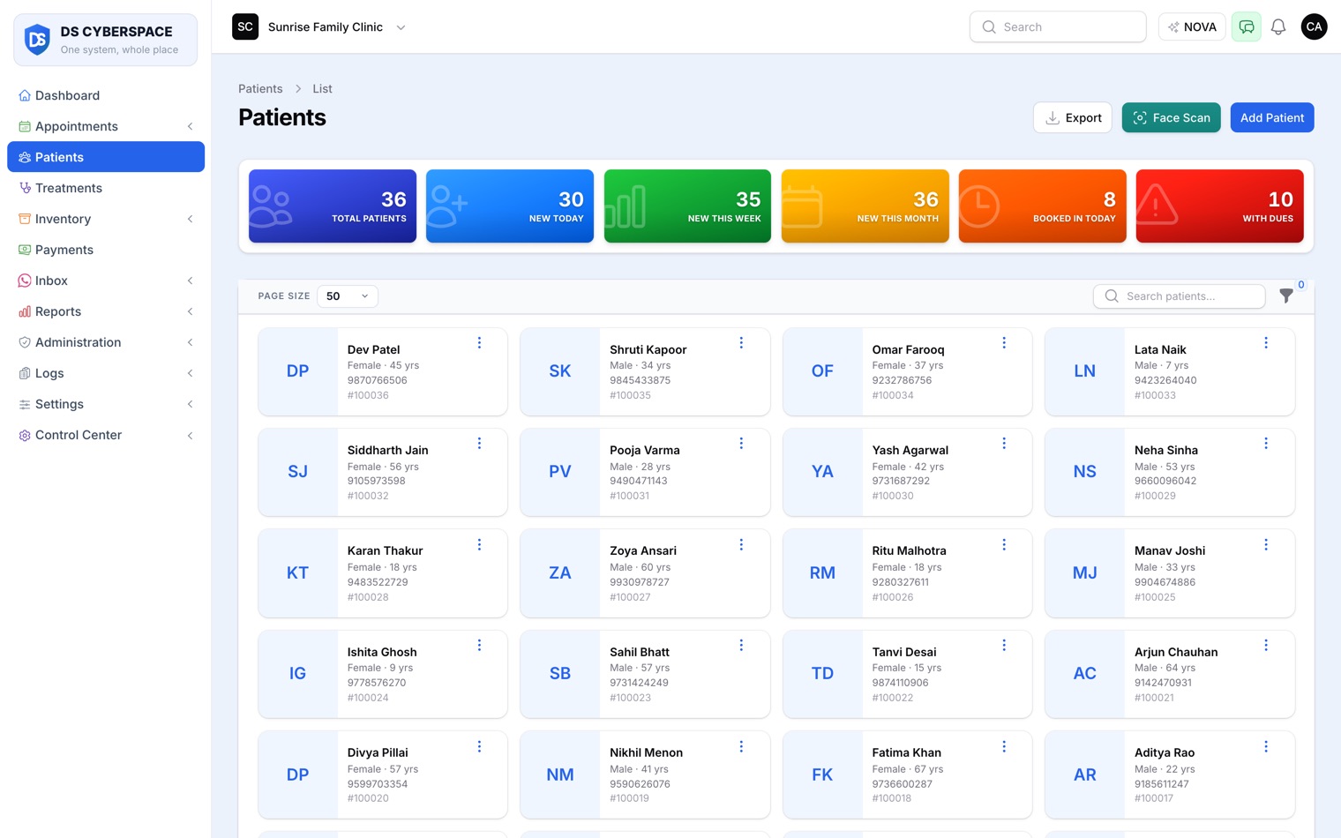1341x838 pixels.
Task: Click the Total Patients stat card
Action: tap(333, 206)
